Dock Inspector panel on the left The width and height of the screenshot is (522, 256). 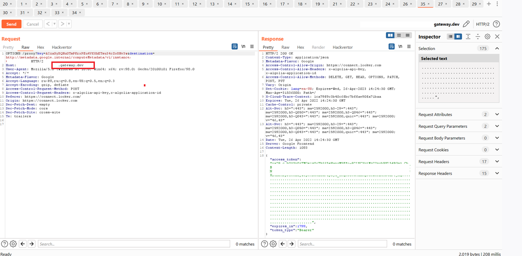click(x=451, y=37)
